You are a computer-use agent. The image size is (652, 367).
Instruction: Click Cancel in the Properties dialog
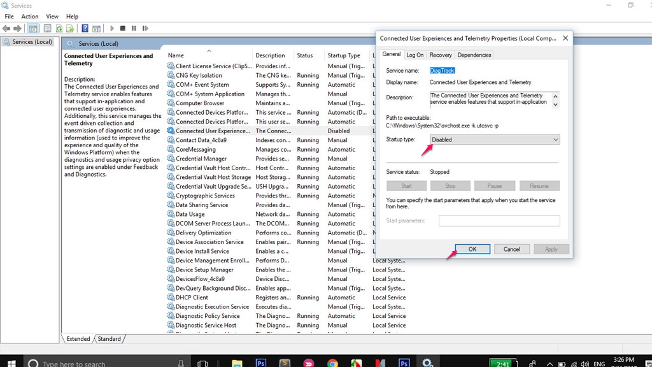pyautogui.click(x=512, y=249)
